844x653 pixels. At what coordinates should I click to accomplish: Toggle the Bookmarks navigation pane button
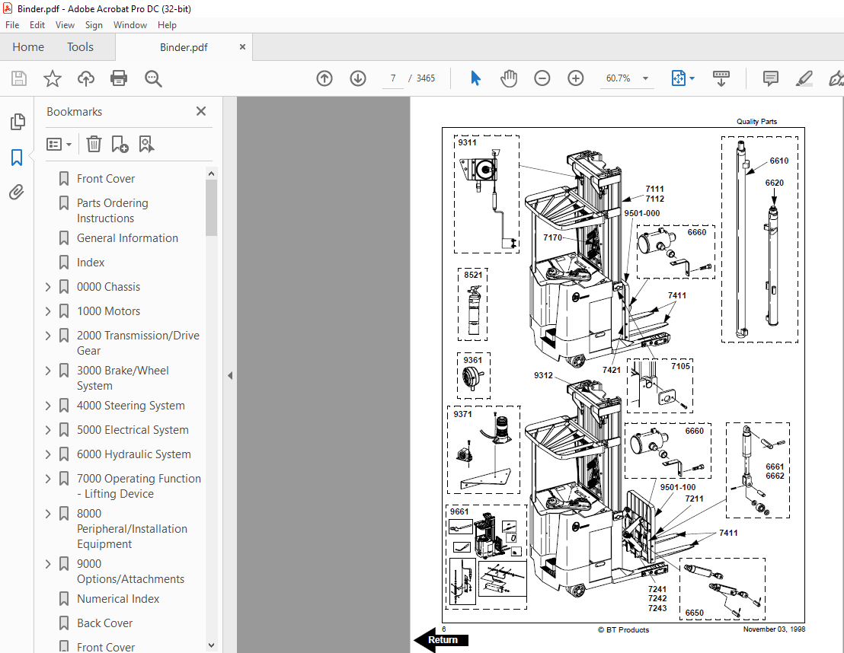[17, 158]
